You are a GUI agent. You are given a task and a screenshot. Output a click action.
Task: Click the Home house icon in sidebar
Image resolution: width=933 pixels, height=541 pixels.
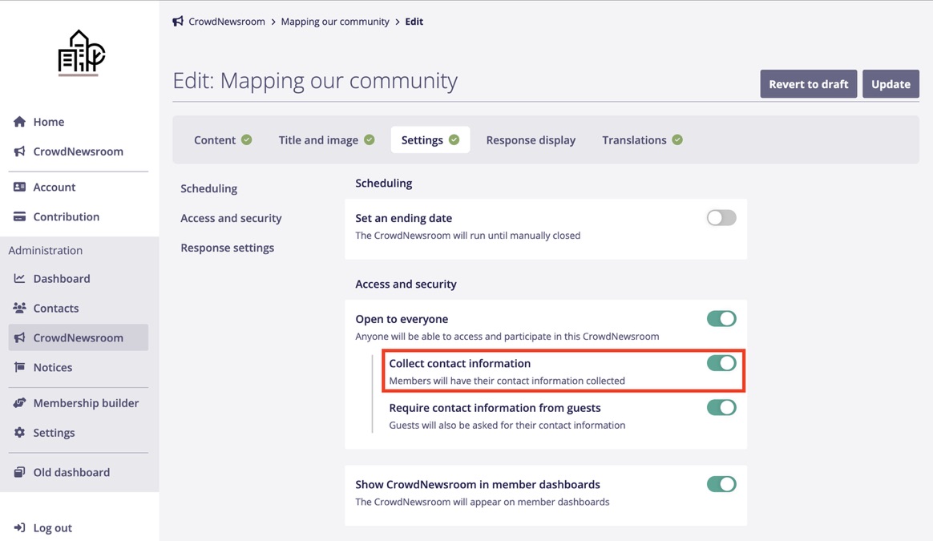click(x=19, y=122)
